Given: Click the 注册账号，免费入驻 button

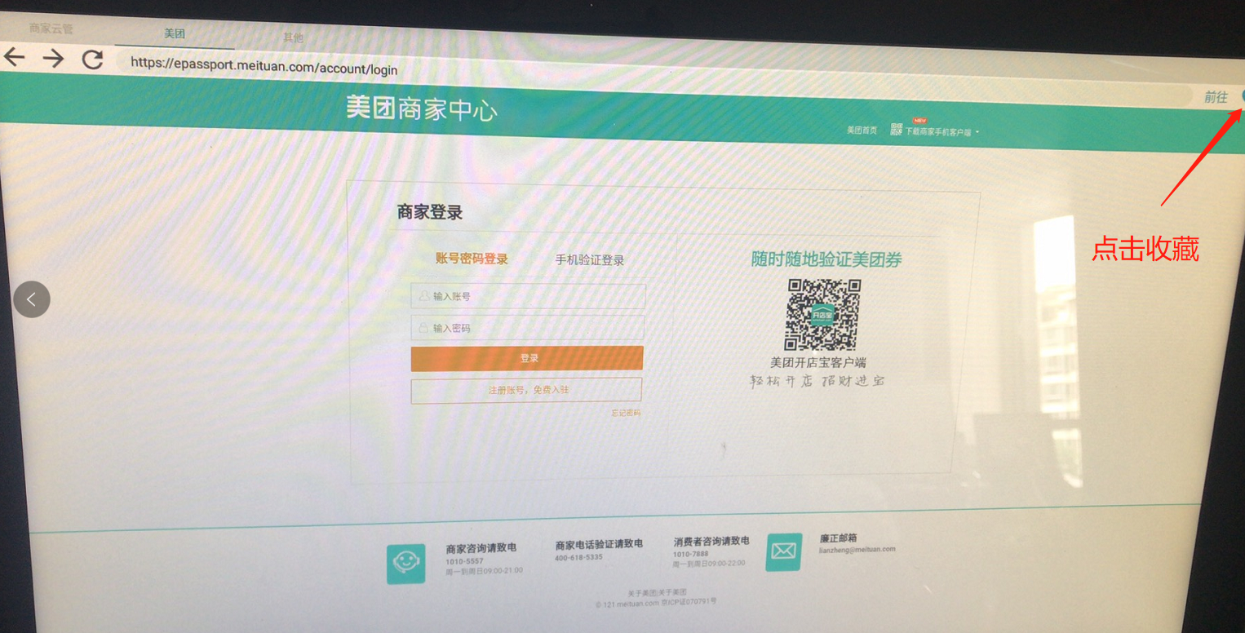Looking at the screenshot, I should pos(526,390).
